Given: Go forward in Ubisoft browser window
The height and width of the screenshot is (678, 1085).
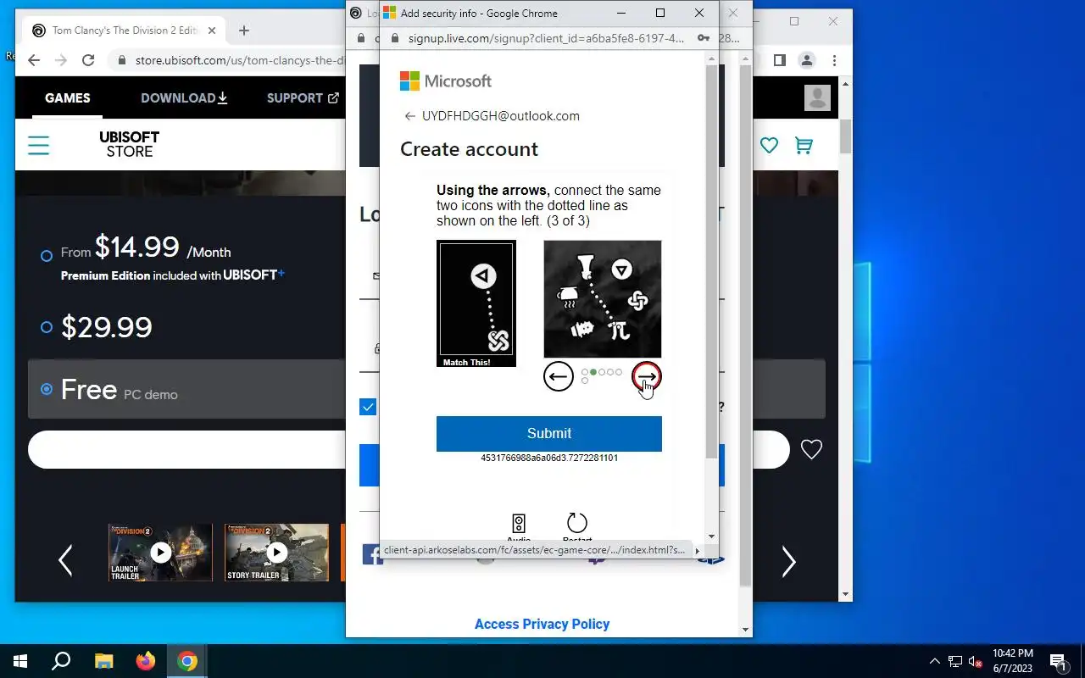Looking at the screenshot, I should (x=61, y=60).
